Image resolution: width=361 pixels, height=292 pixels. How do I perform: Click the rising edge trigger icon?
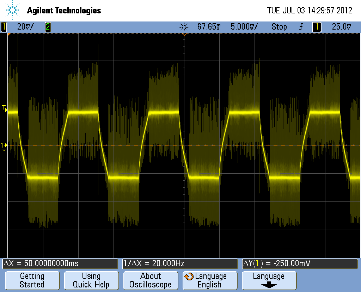[x=301, y=27]
